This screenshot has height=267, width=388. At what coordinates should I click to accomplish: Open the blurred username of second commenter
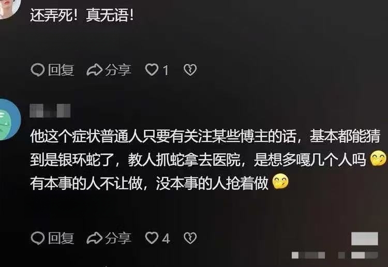tap(50, 111)
